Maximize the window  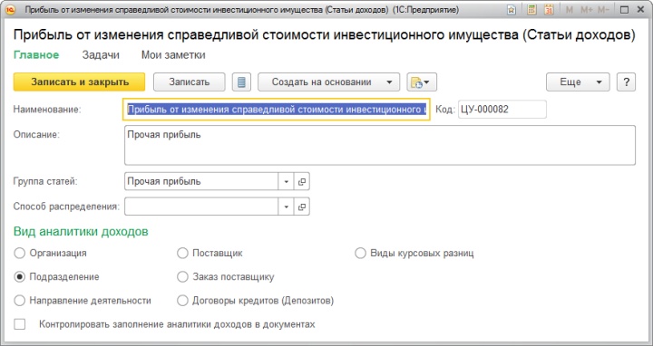pos(624,10)
